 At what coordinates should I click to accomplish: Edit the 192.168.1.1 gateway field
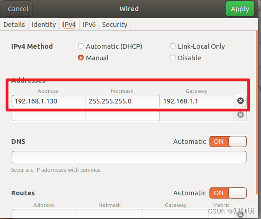click(197, 101)
